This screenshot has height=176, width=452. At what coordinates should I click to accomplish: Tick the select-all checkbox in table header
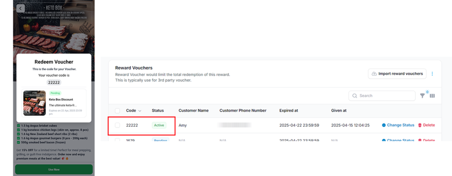point(117,111)
